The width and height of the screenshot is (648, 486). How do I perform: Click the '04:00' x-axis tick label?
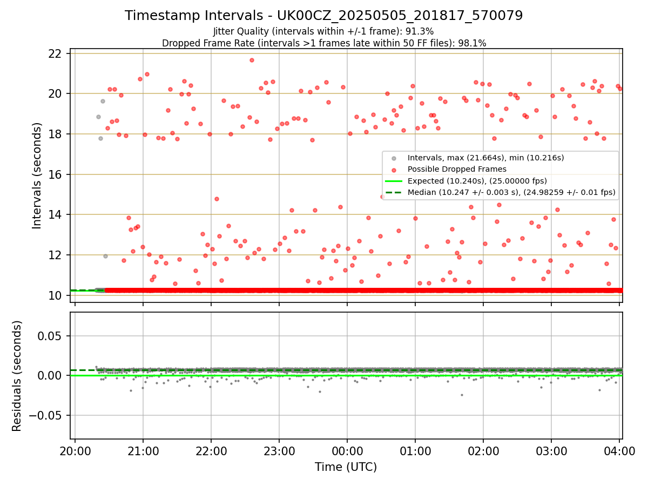(619, 450)
